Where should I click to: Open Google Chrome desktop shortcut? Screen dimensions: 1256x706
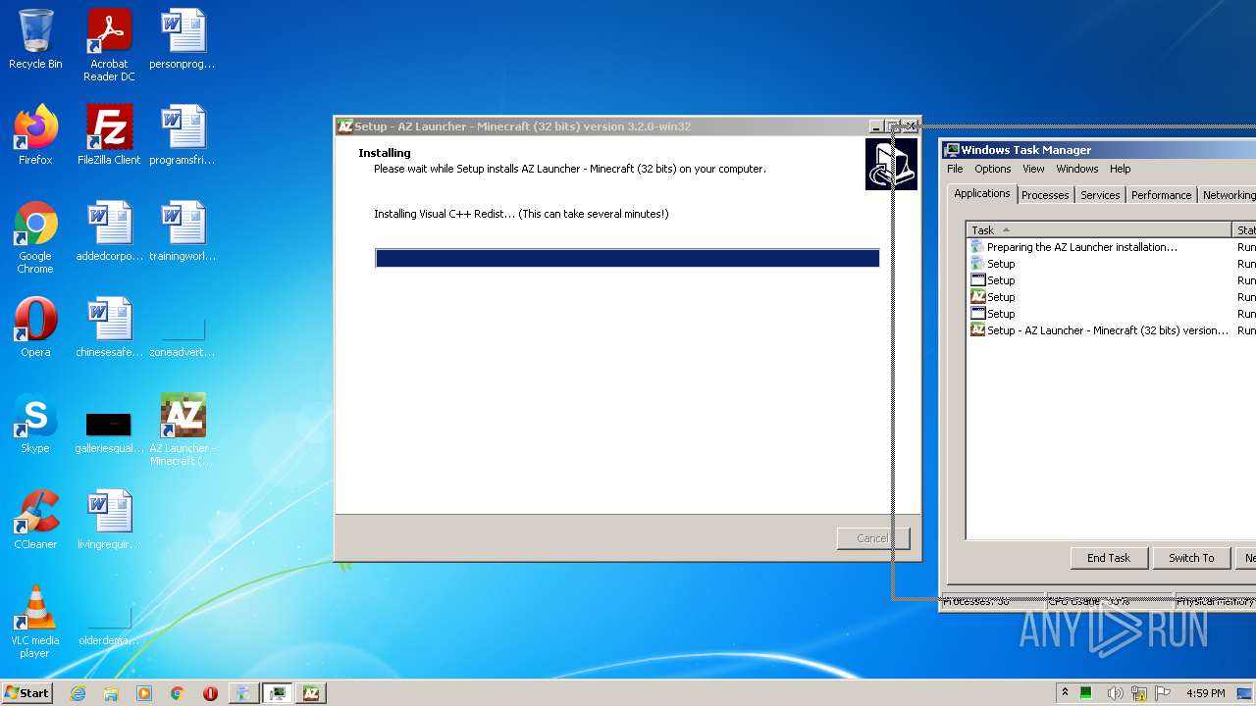35,237
